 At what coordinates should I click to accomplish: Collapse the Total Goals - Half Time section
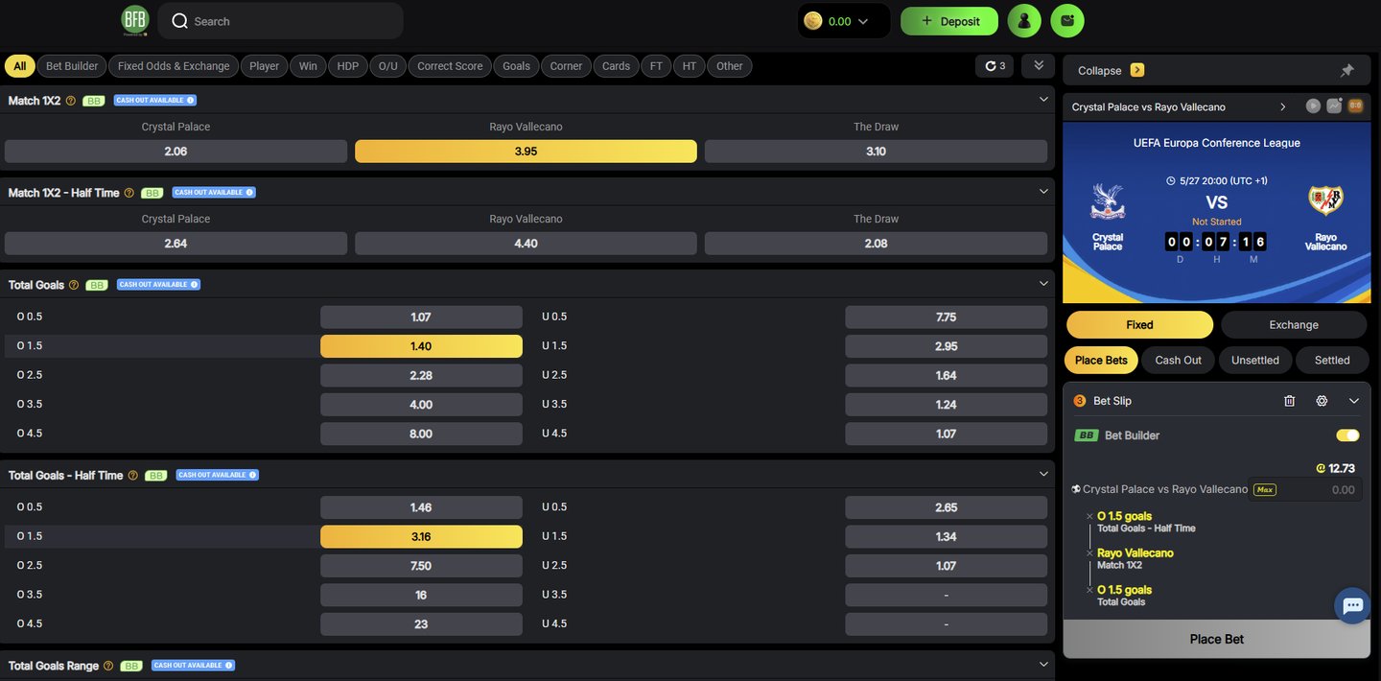click(1043, 474)
